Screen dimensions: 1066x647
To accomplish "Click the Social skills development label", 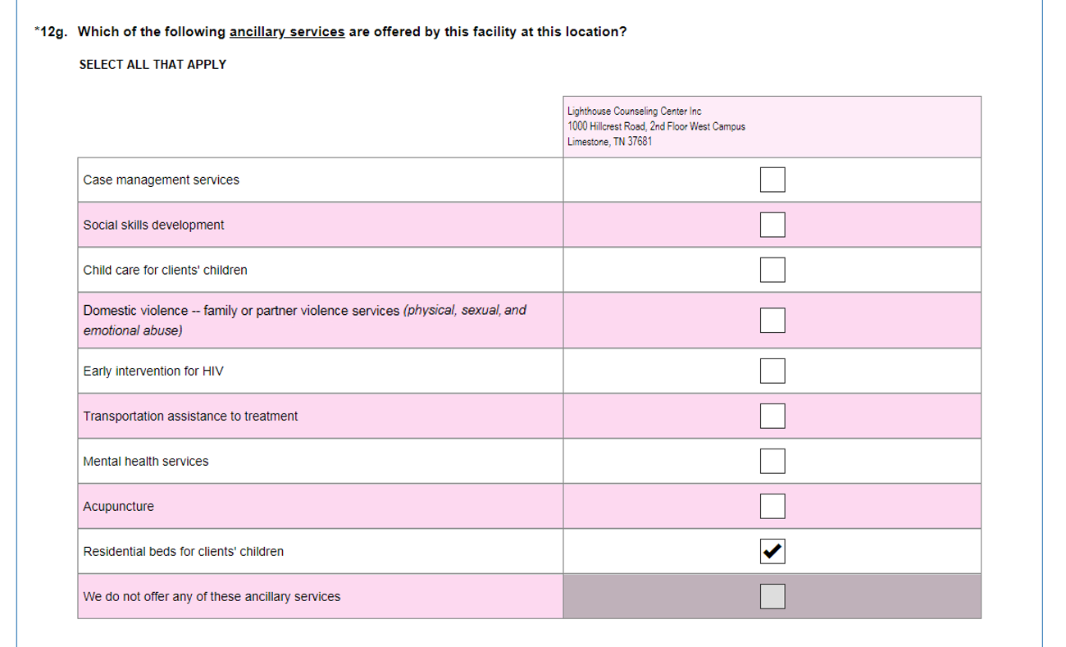I will click(153, 225).
